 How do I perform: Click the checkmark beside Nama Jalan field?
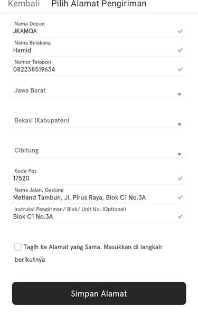pyautogui.click(x=180, y=197)
